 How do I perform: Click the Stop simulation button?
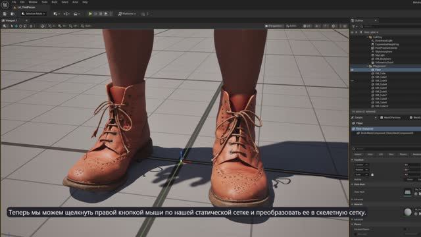[x=101, y=14]
